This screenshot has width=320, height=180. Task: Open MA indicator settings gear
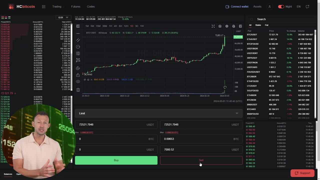click(88, 79)
